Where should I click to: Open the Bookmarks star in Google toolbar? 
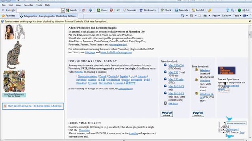[148, 10]
